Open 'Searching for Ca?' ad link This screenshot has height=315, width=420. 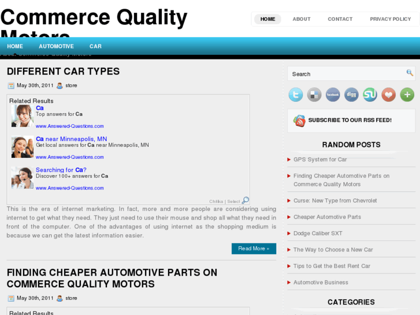[x=61, y=170]
